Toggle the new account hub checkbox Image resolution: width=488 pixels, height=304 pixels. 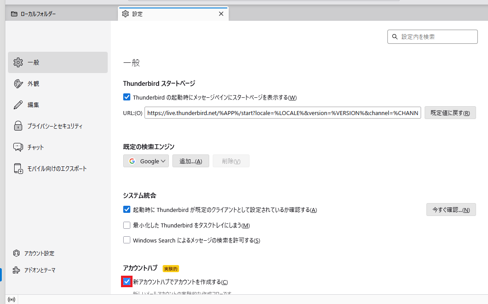click(127, 281)
